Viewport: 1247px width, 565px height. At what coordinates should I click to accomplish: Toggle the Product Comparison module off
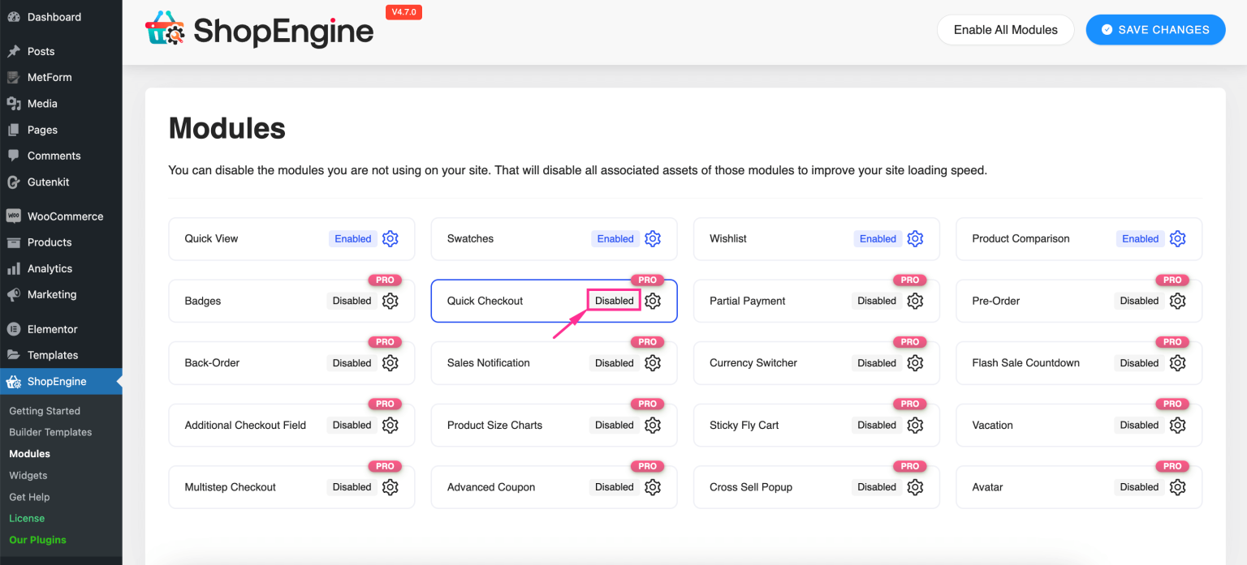tap(1140, 238)
